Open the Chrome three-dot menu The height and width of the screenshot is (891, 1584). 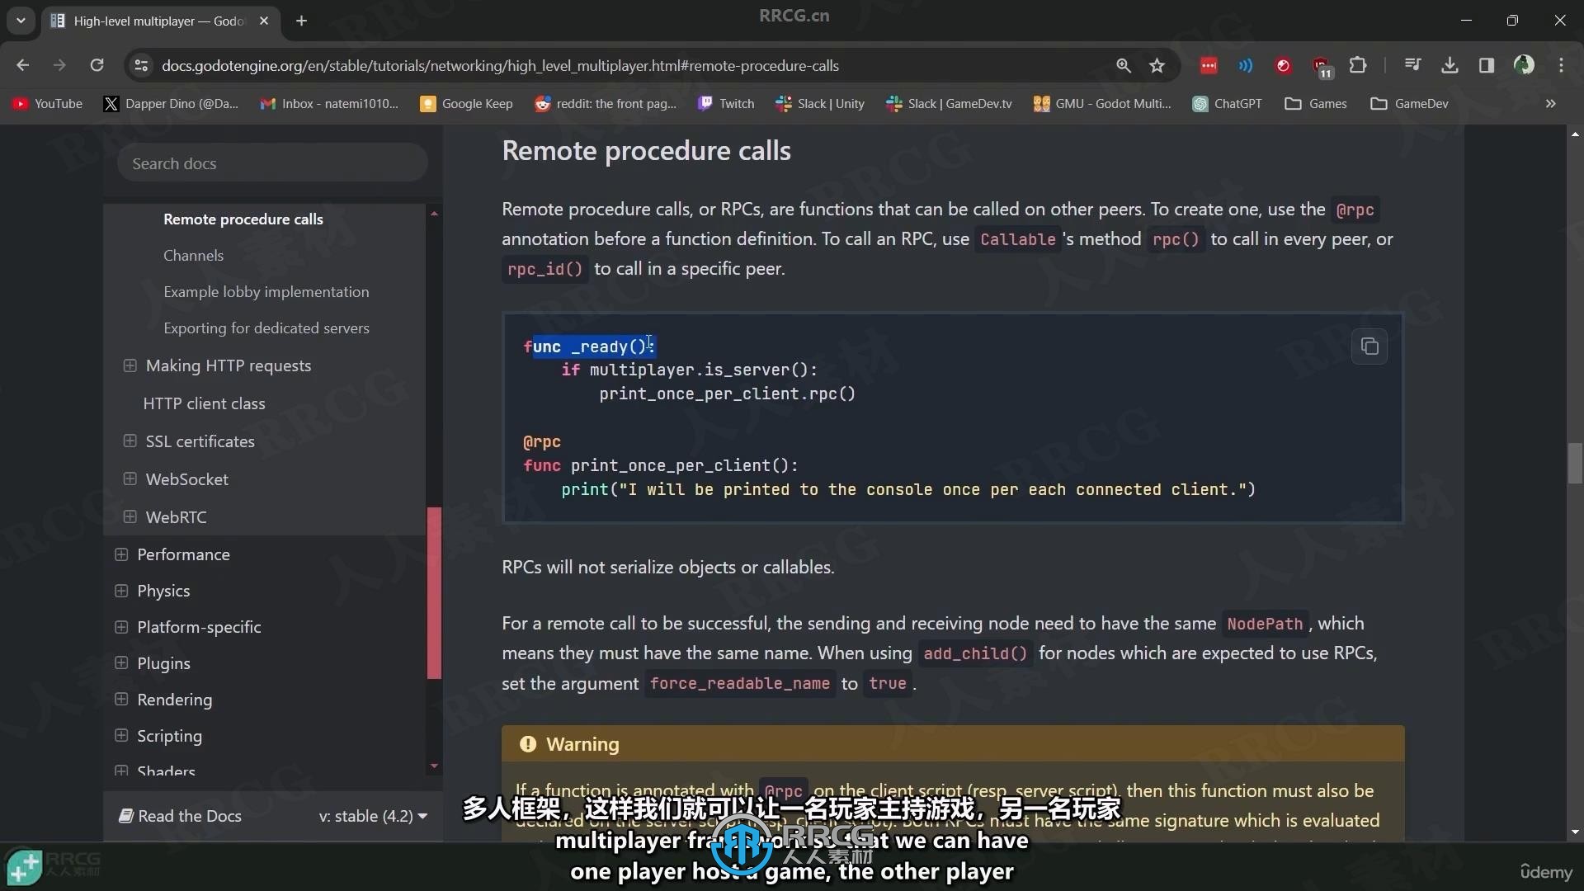(x=1561, y=65)
